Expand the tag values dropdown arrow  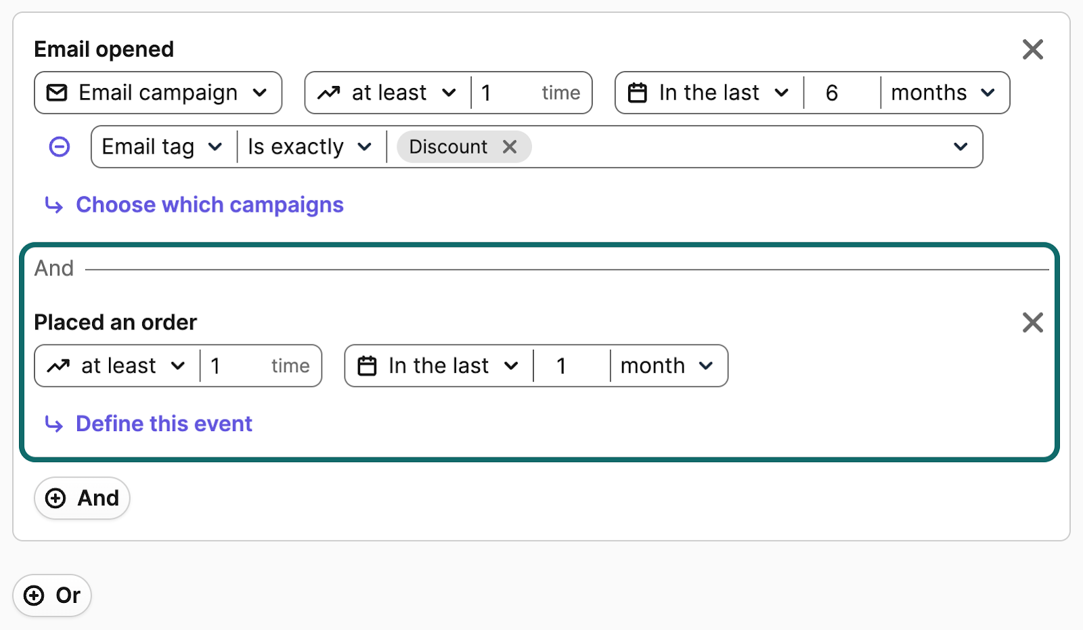tap(960, 147)
